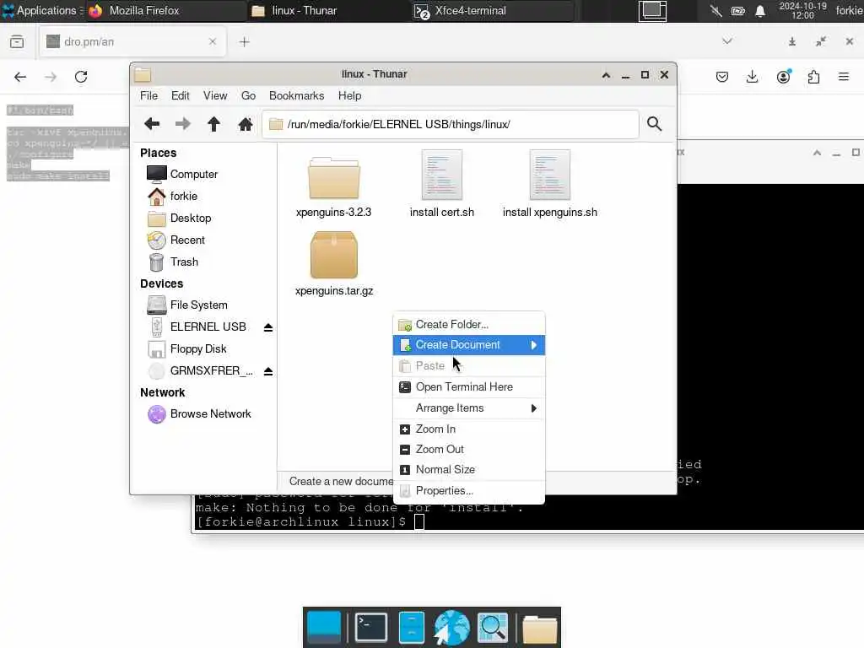Open Recent in sidebar
The image size is (864, 648).
187,240
